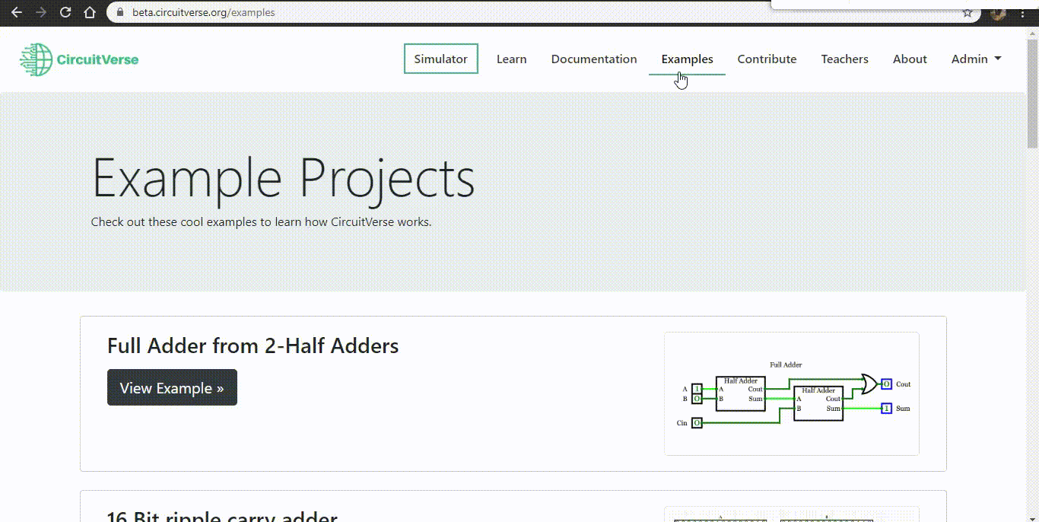Open the user profile avatar icon
Viewport: 1039px width, 522px height.
pyautogui.click(x=997, y=12)
